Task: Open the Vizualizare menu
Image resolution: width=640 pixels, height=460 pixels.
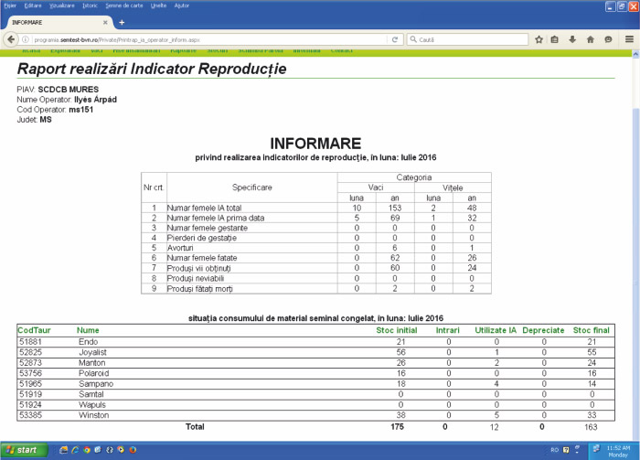Action: pyautogui.click(x=62, y=5)
